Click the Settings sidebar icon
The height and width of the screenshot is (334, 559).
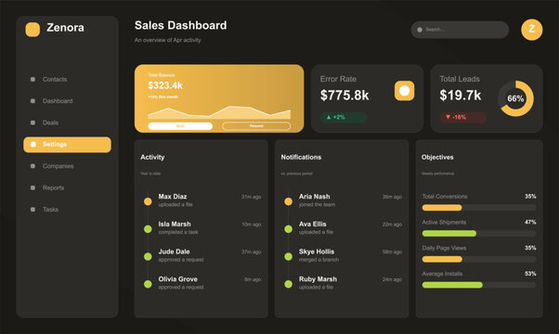33,144
